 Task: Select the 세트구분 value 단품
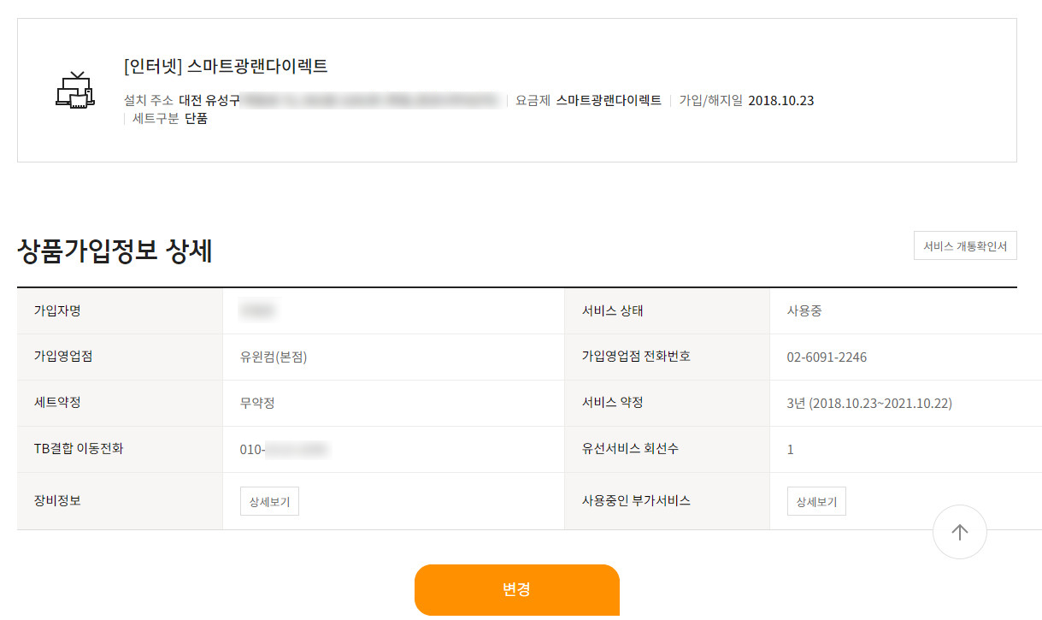click(x=196, y=119)
